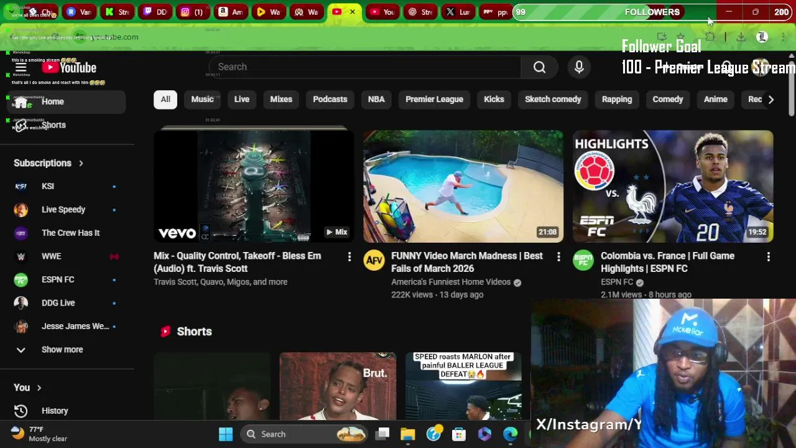Select the Mixes filter chip

pyautogui.click(x=281, y=100)
